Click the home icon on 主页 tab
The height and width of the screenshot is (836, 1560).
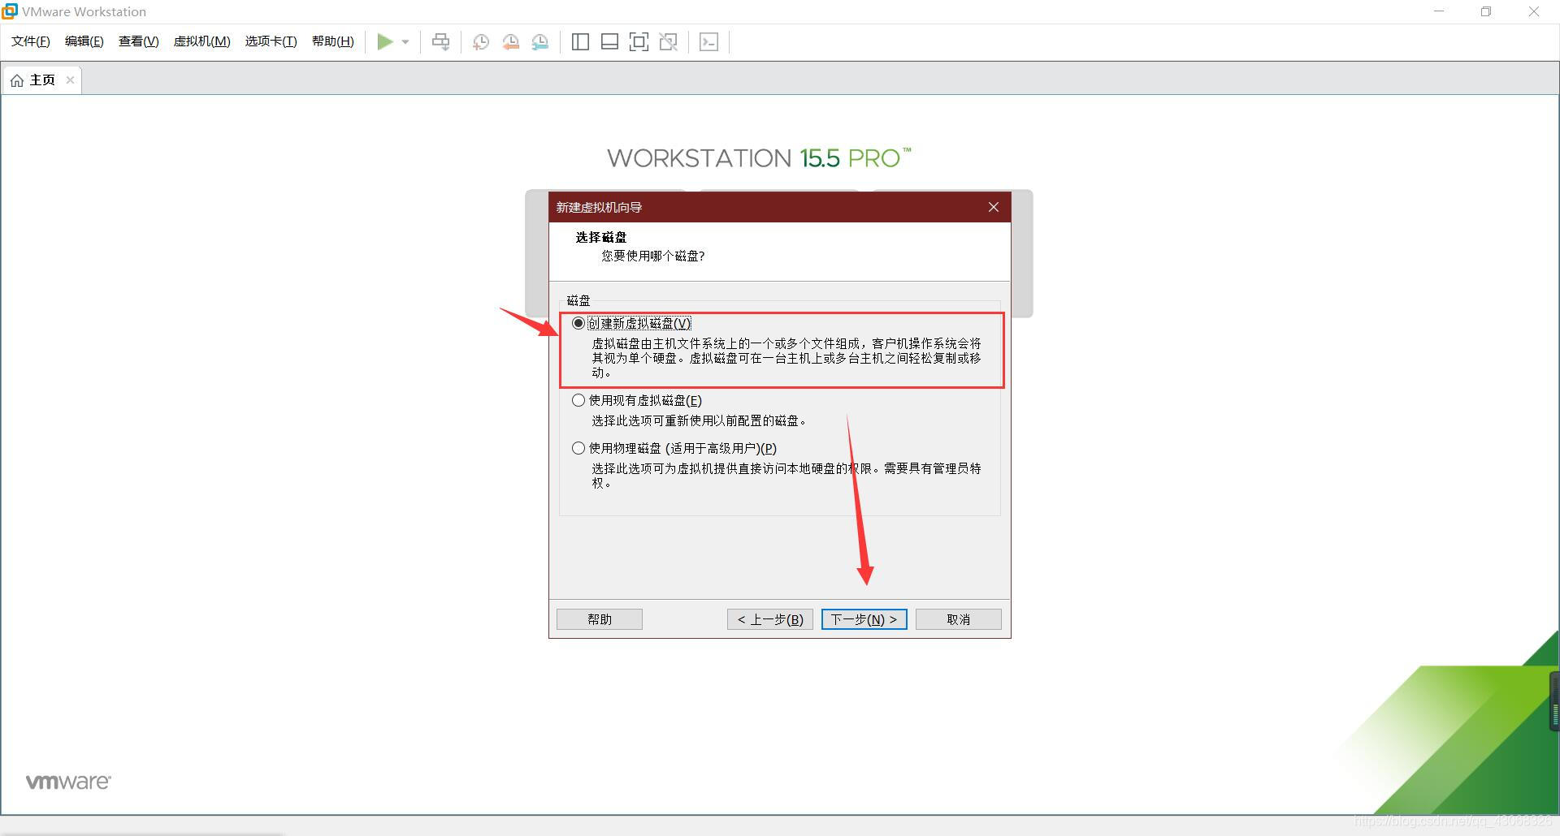pos(17,80)
